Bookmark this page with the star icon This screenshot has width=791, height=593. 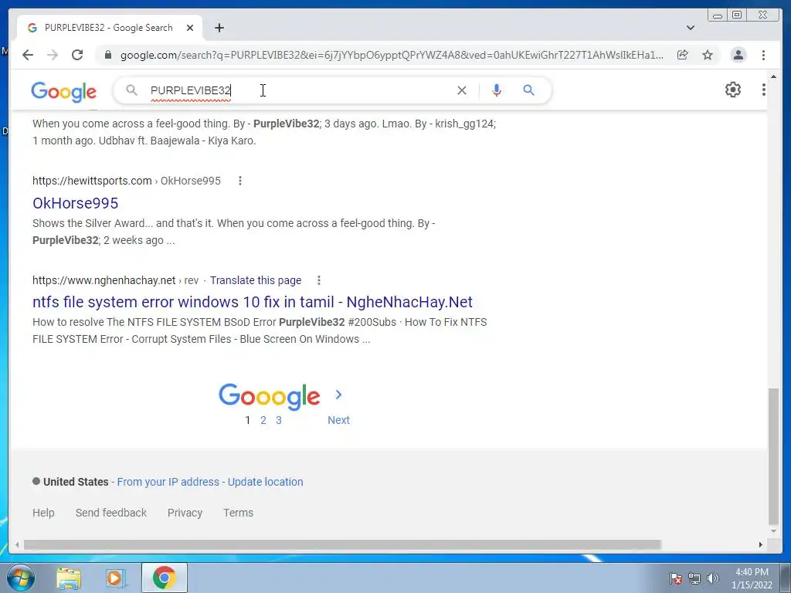pyautogui.click(x=708, y=55)
